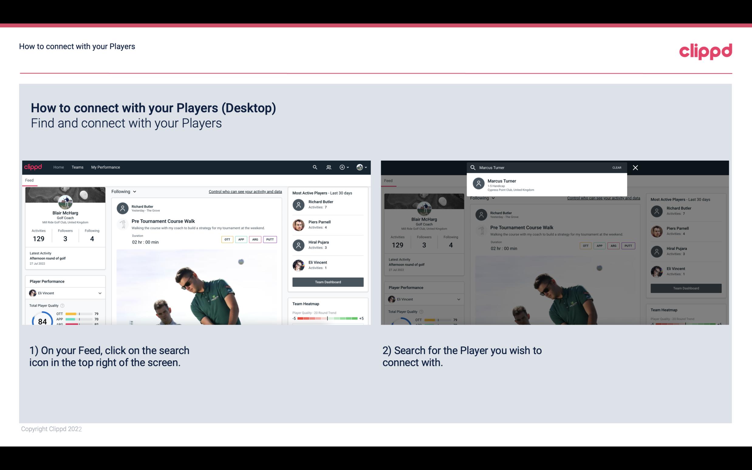The image size is (752, 470).
Task: Select the Home menu tab
Action: pos(58,167)
